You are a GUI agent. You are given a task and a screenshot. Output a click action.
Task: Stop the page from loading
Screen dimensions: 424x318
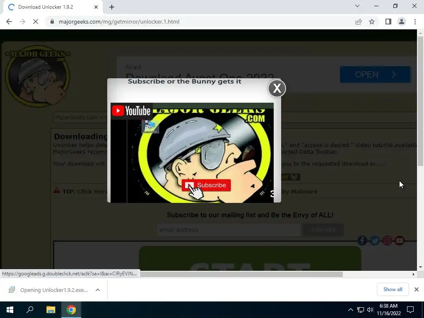(x=36, y=22)
